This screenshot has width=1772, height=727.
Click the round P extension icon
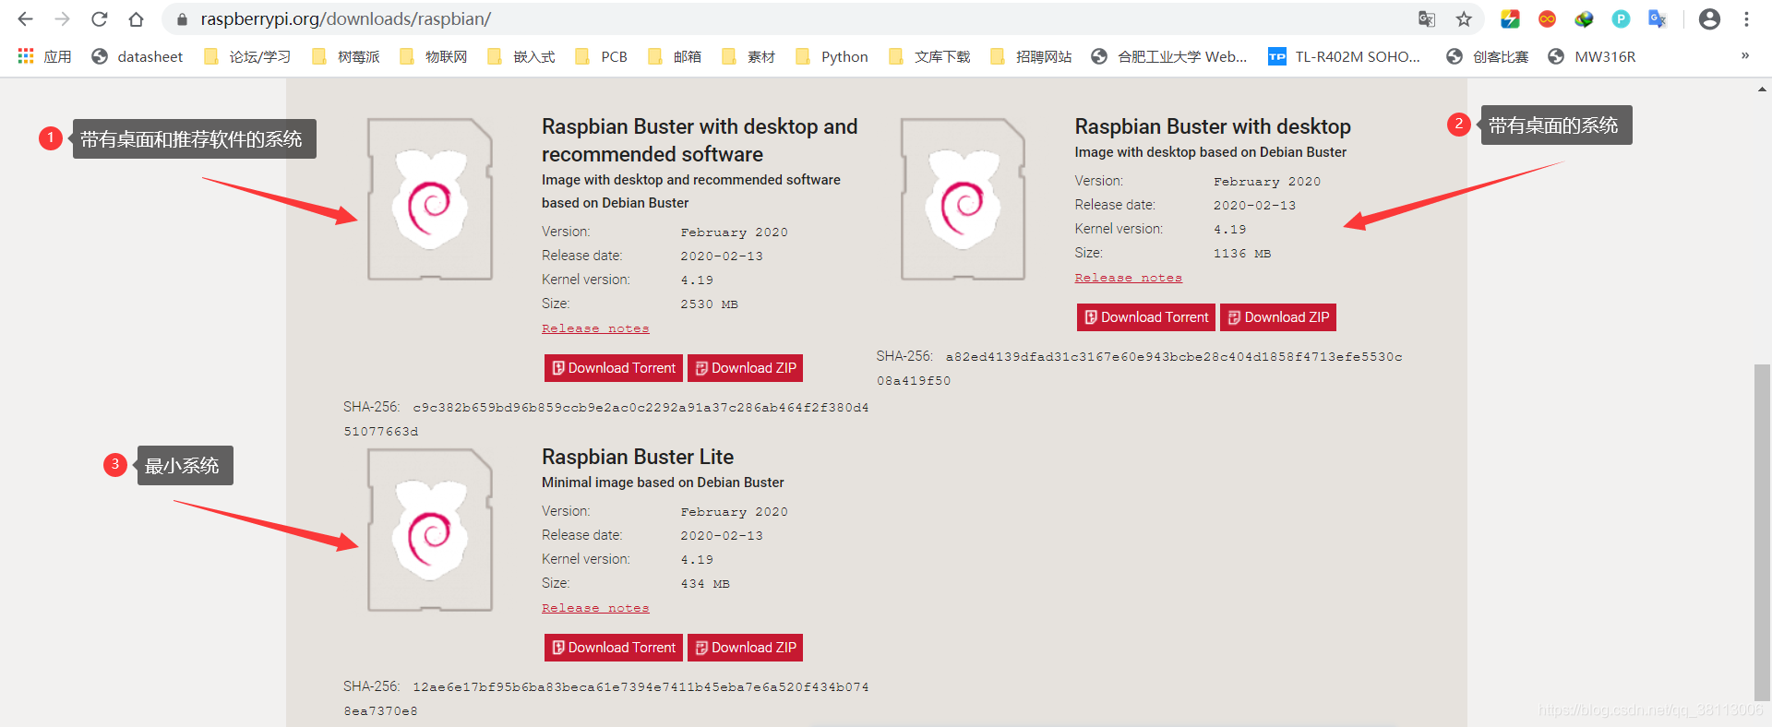point(1621,18)
